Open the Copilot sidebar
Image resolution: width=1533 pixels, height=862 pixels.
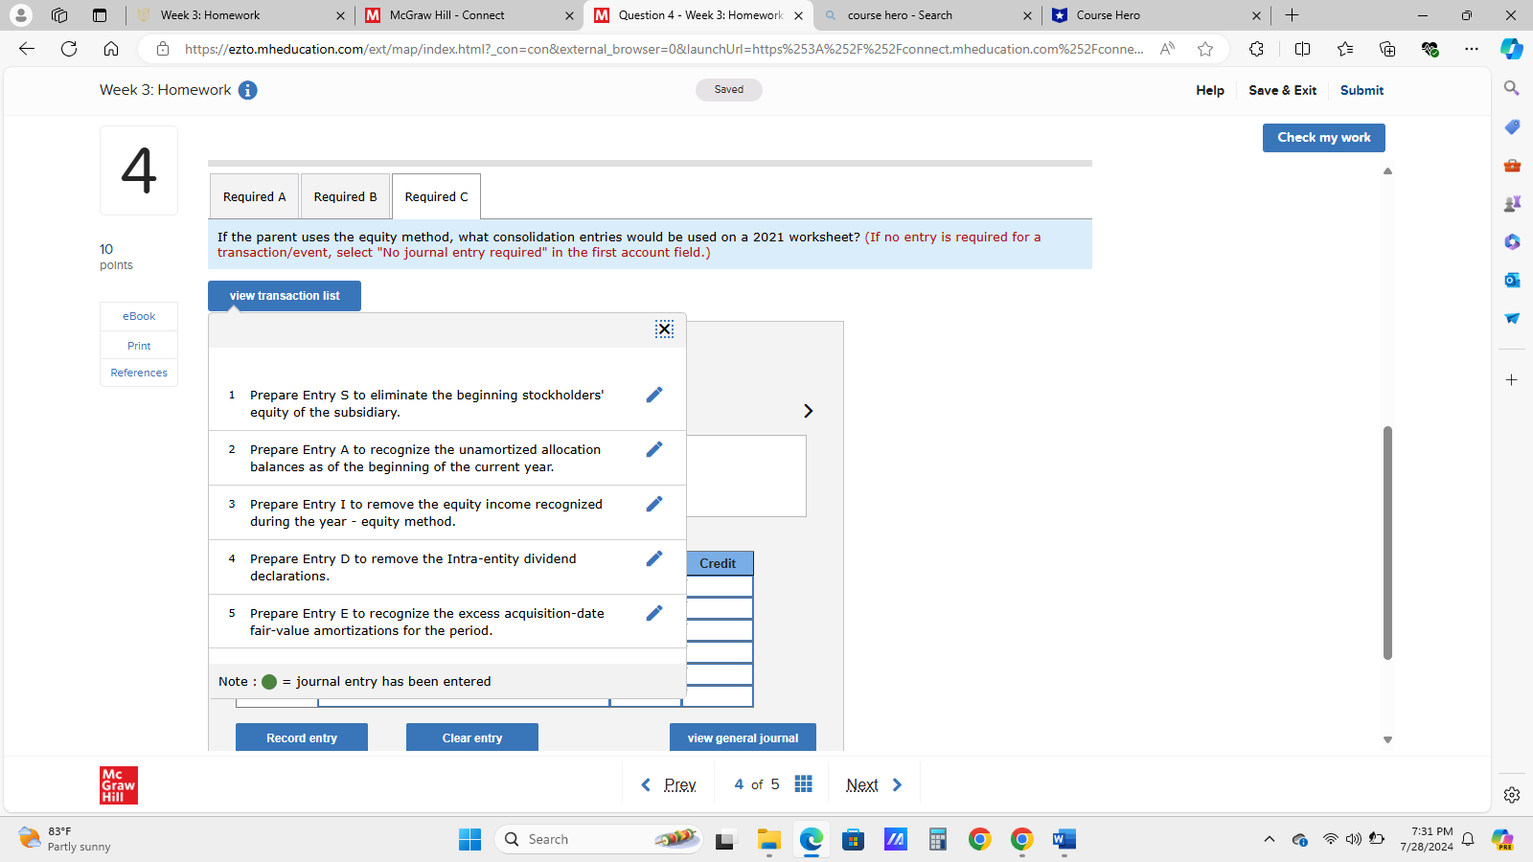(1512, 49)
